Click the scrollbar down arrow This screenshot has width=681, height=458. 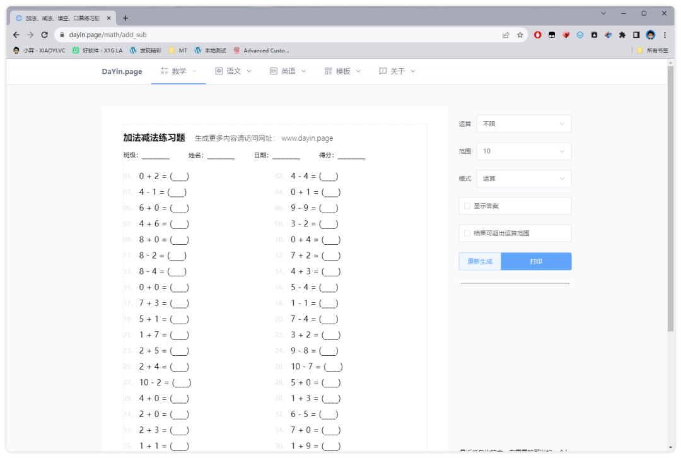click(x=670, y=447)
